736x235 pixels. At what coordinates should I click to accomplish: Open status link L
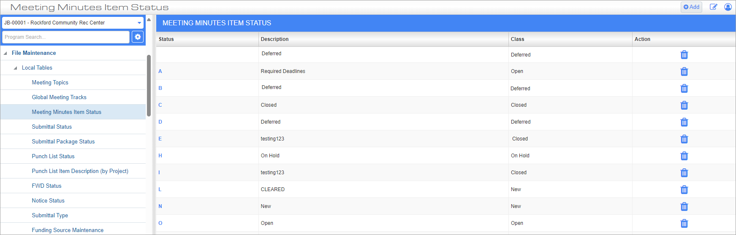click(x=160, y=189)
